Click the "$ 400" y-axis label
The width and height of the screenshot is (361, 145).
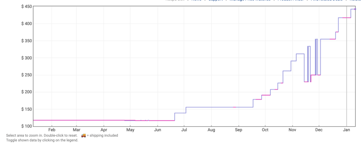[26, 24]
